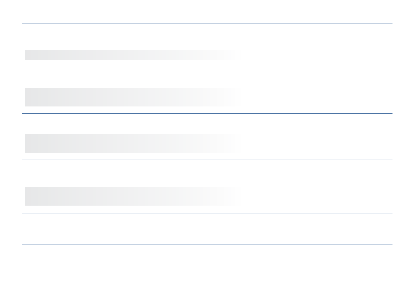Click the bottommost blue horizontal divider line
This screenshot has width=407, height=287.
[x=207, y=244]
